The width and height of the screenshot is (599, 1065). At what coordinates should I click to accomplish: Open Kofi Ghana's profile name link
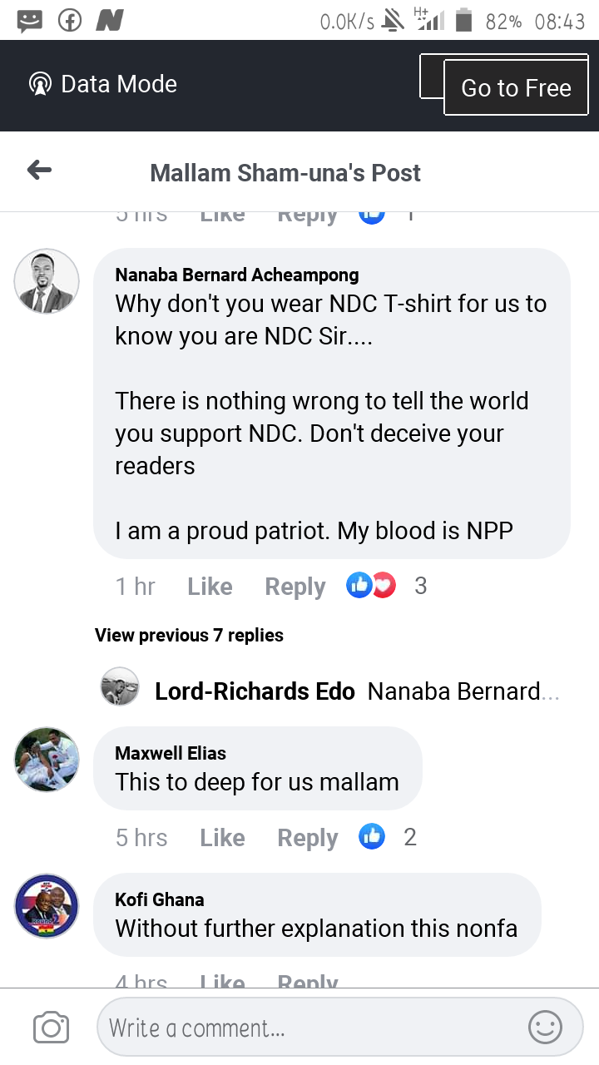(159, 899)
